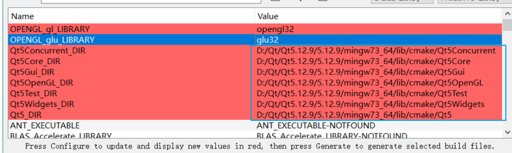This screenshot has width=512, height=153.
Task: Click the path value ending in Qt5Concurrent
Action: click(376, 51)
